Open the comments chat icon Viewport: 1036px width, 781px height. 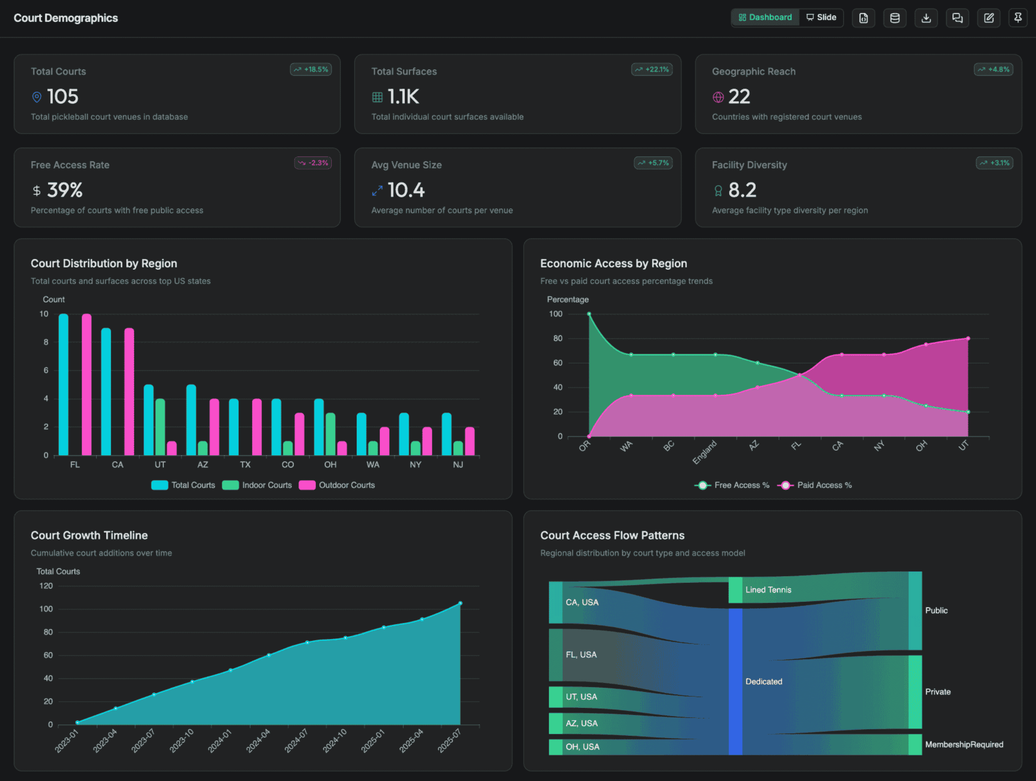click(957, 18)
